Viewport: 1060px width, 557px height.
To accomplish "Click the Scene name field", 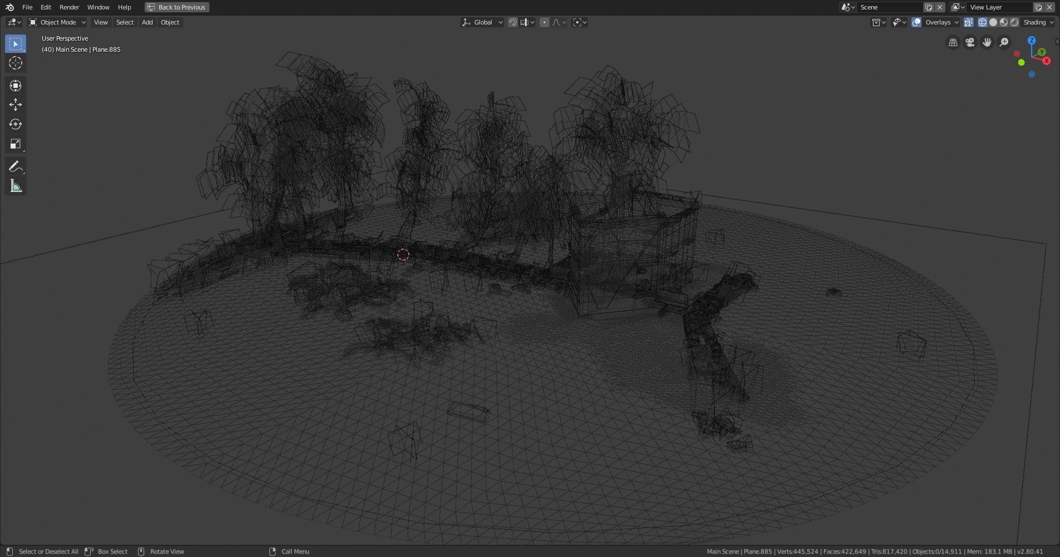I will click(890, 7).
